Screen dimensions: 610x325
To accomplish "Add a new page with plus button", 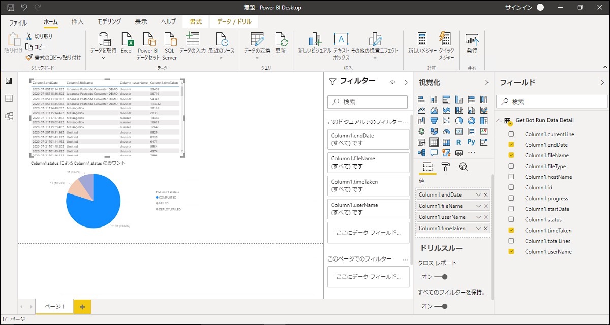I will (x=82, y=307).
